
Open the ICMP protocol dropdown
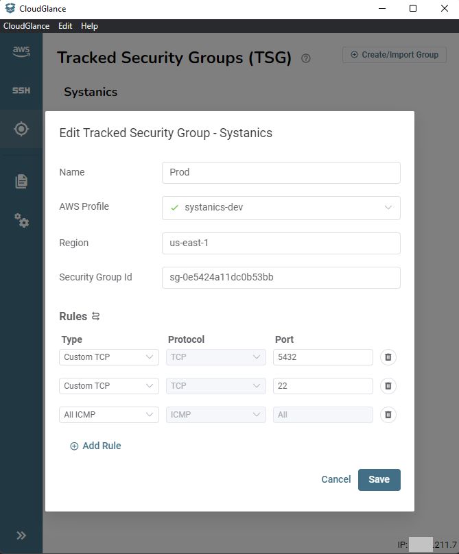[x=215, y=414]
